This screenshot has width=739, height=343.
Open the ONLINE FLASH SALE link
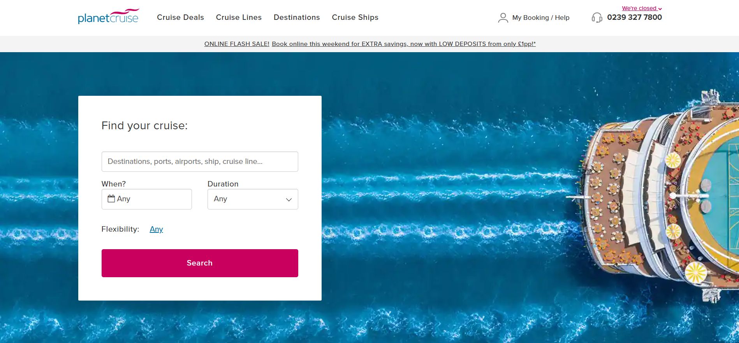237,44
